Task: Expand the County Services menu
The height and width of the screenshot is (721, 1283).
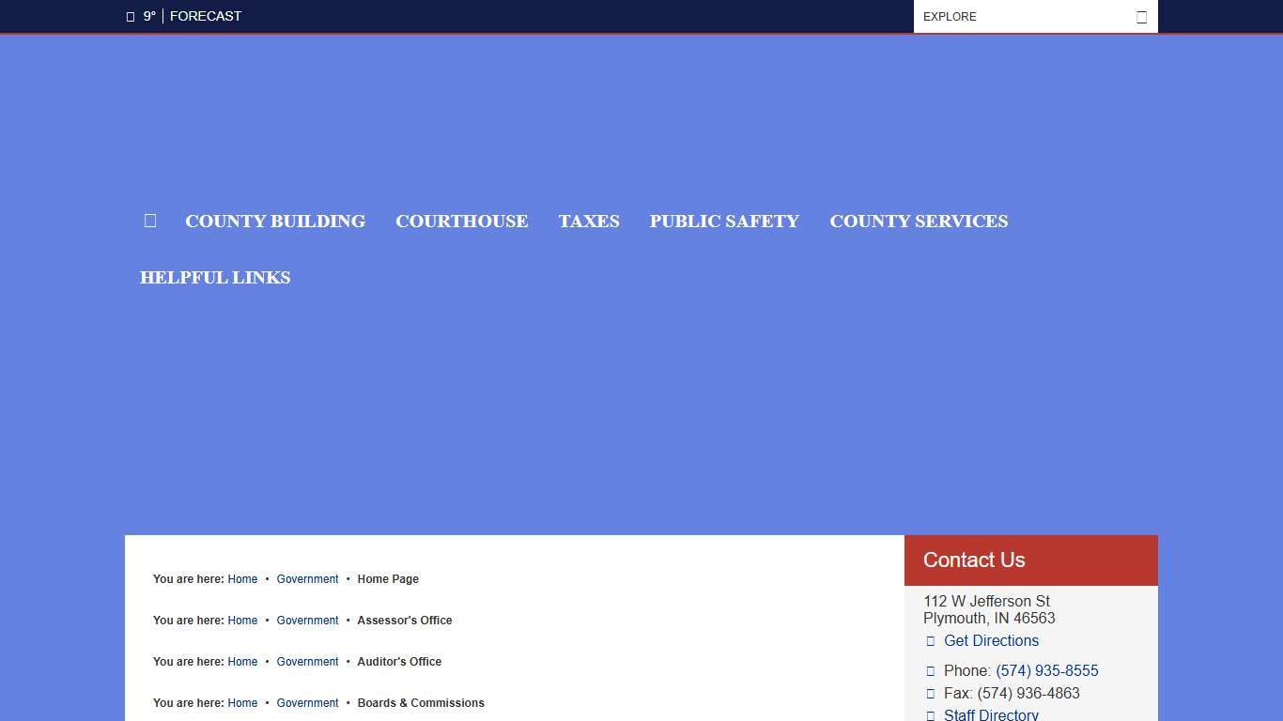Action: [919, 222]
